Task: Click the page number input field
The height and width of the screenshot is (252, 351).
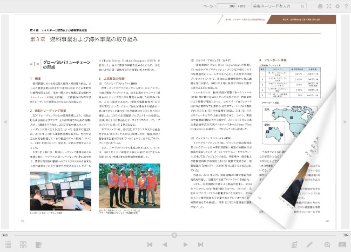Action: [x=226, y=6]
